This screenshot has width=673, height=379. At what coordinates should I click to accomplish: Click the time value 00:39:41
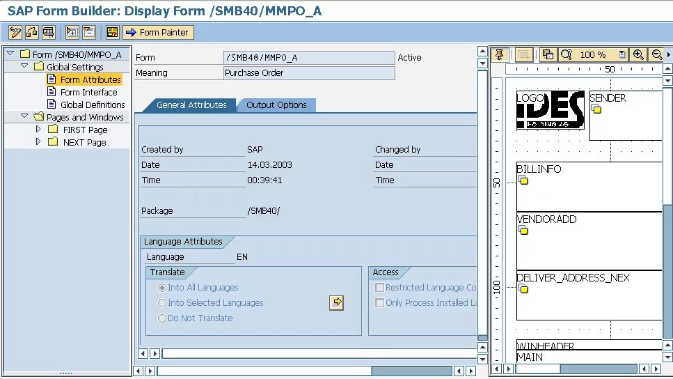(264, 180)
